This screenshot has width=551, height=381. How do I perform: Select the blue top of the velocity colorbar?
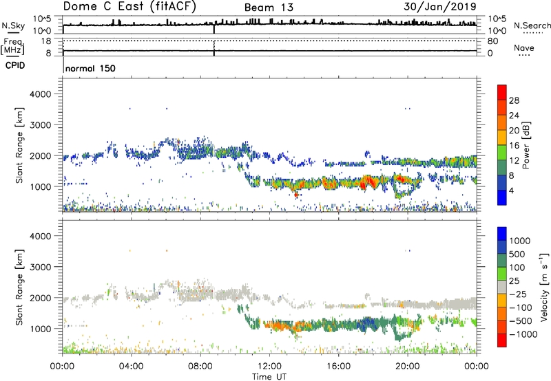point(502,234)
